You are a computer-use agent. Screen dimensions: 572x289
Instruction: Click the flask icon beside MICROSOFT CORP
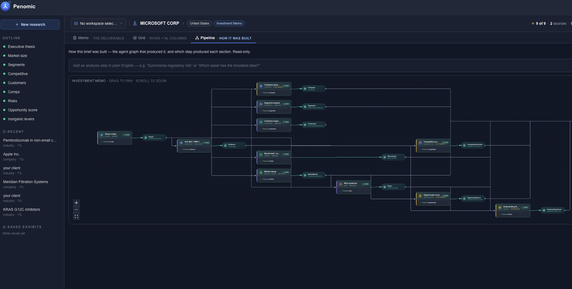coord(135,23)
